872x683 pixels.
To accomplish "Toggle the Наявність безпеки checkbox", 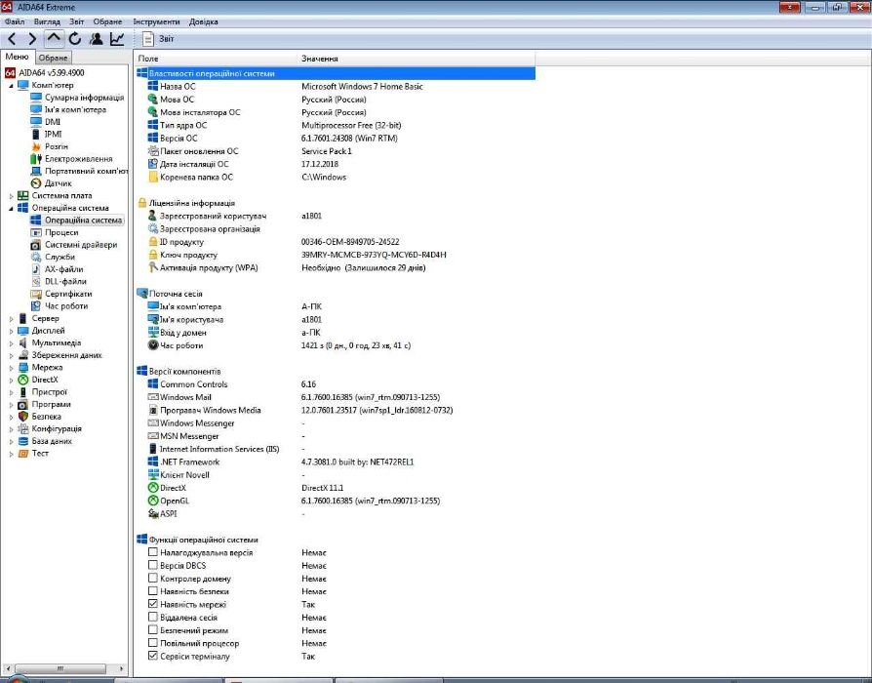I will tap(153, 591).
